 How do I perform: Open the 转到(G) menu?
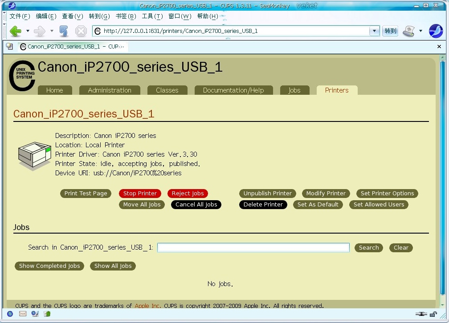[99, 16]
